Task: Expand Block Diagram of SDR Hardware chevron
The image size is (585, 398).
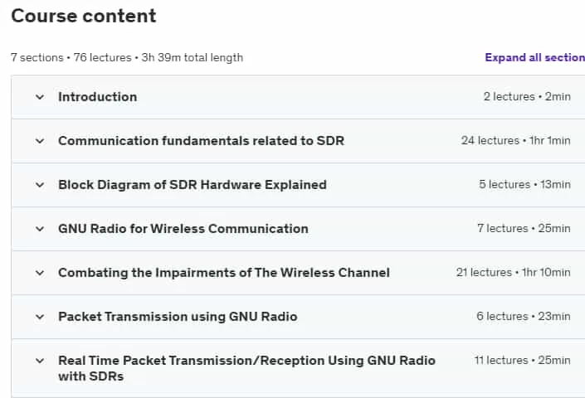Action: [40, 185]
